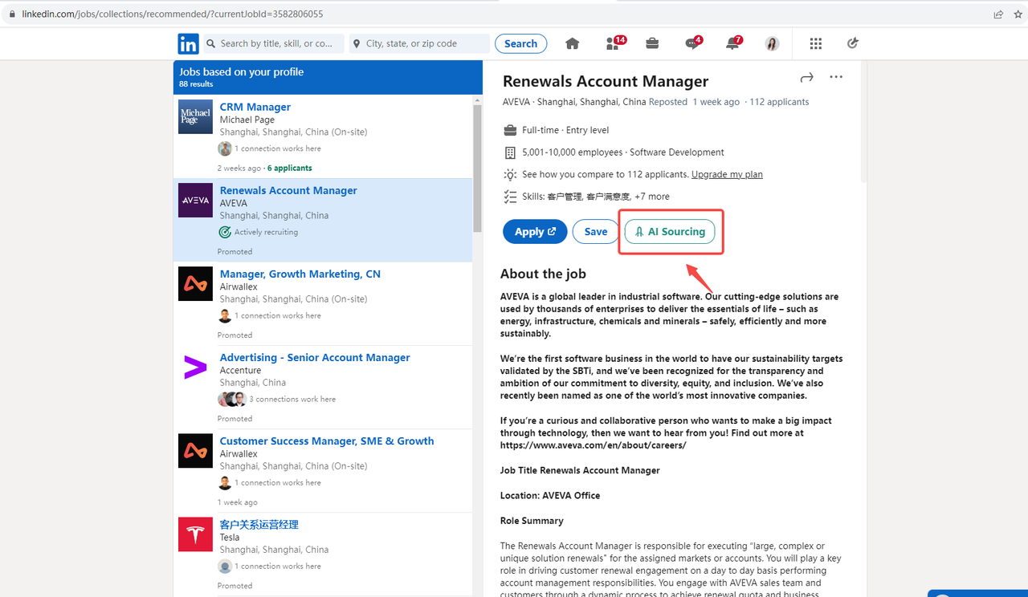Click the job list vertical scrollbar
The image size is (1028, 597).
pyautogui.click(x=477, y=169)
